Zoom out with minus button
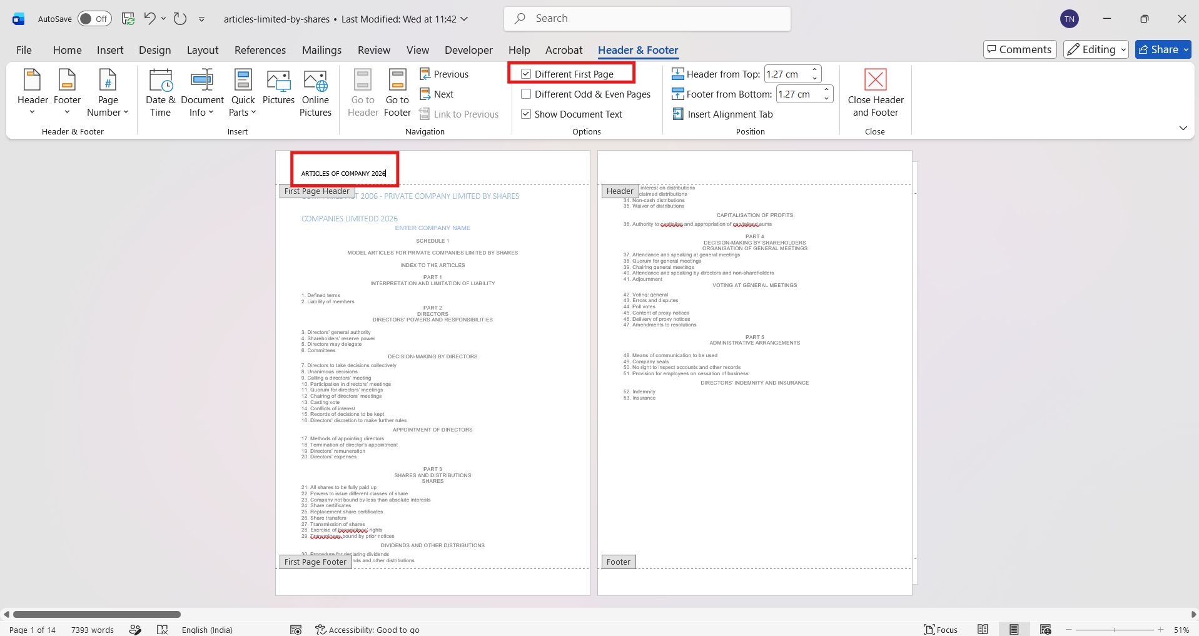 [1069, 630]
